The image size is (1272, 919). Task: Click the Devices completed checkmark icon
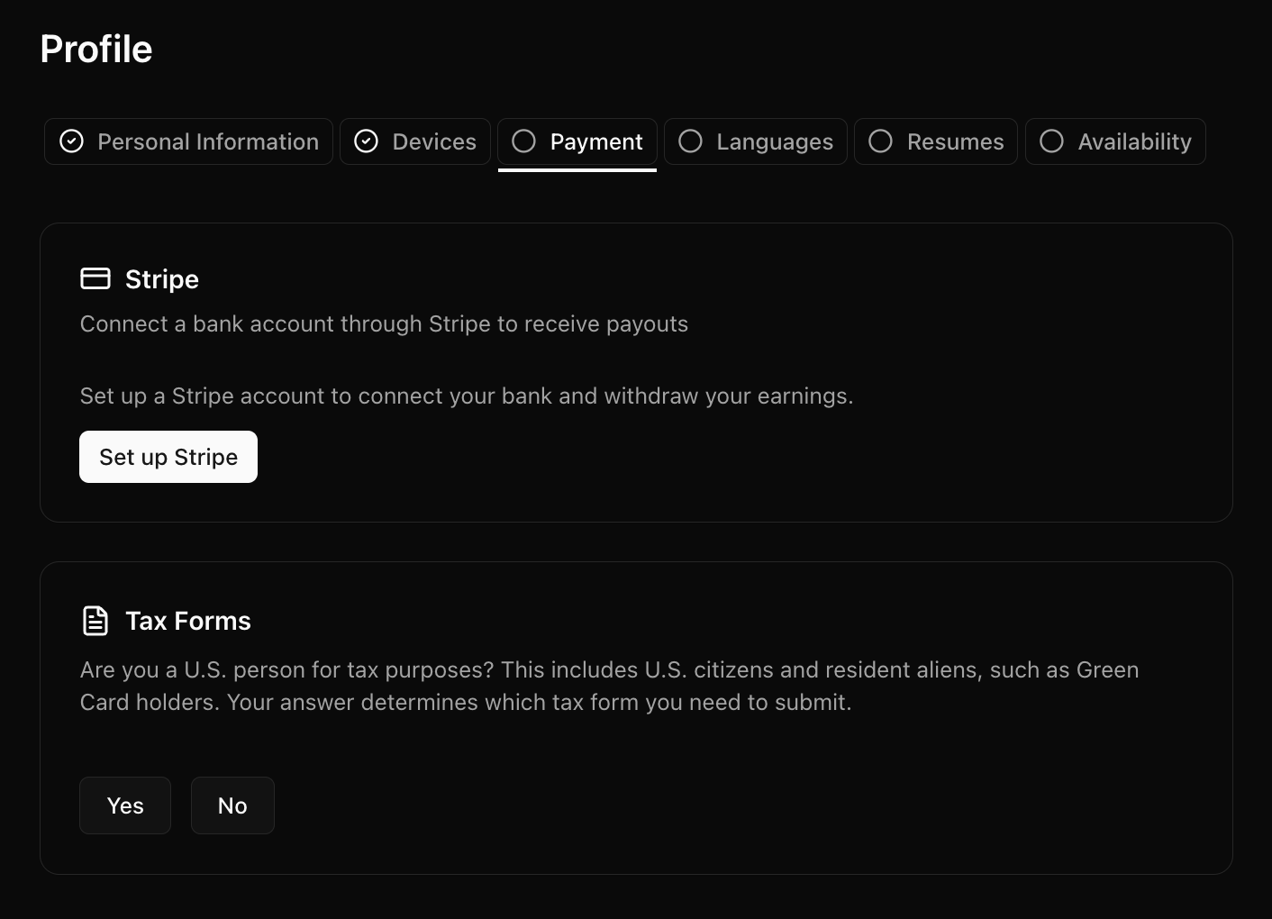point(367,141)
